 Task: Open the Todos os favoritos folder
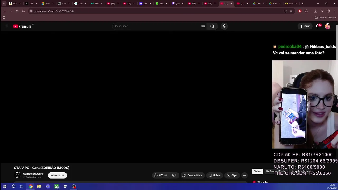[325, 18]
